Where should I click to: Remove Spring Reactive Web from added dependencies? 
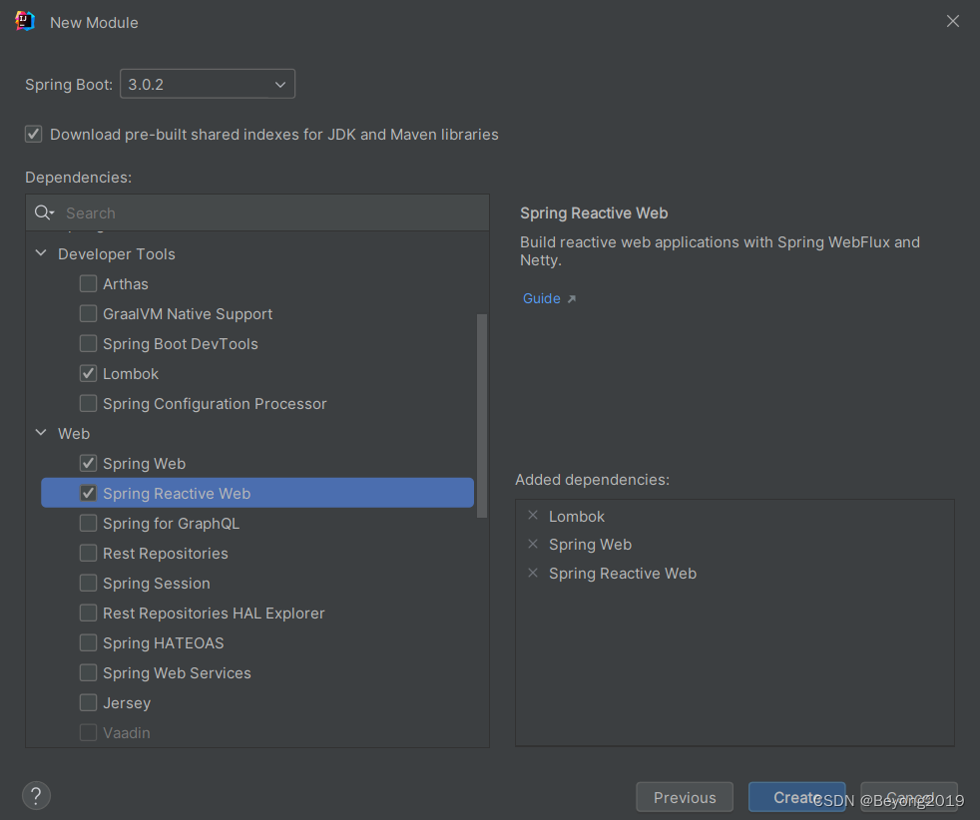[x=533, y=573]
